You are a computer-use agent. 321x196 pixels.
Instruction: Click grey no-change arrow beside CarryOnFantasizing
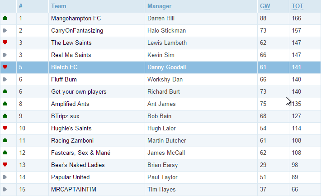point(5,30)
